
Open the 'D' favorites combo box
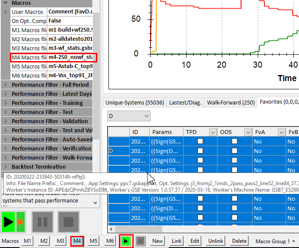click(128, 116)
